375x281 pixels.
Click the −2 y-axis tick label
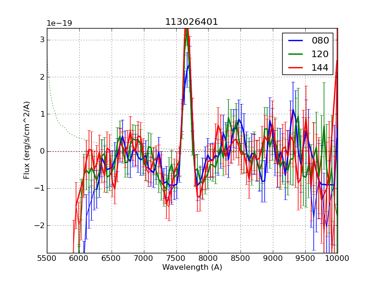[x=39, y=226]
